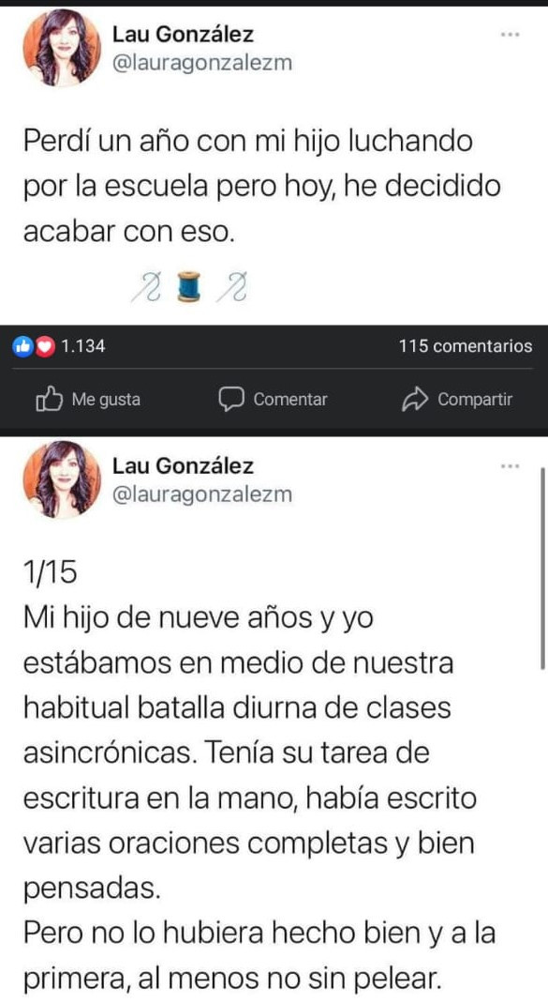Open the three-dot menu on first tweet
Screen dimensions: 548x1003
pyautogui.click(x=510, y=35)
